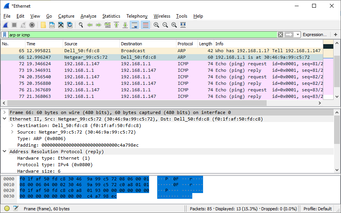Sort by the Protocol column header
341x213 pixels.
pos(187,44)
